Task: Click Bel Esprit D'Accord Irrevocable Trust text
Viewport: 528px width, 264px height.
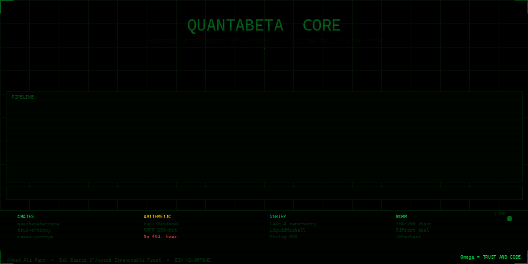Action: (x=110, y=260)
